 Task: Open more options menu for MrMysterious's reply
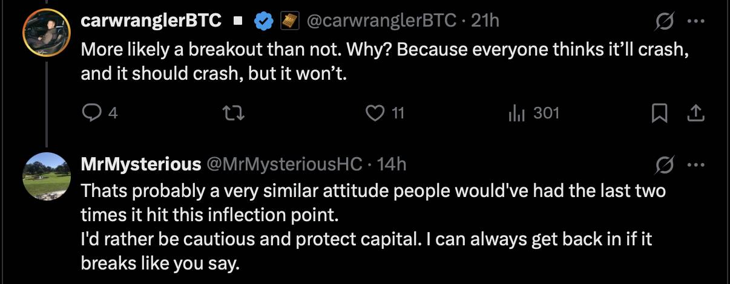[695, 164]
